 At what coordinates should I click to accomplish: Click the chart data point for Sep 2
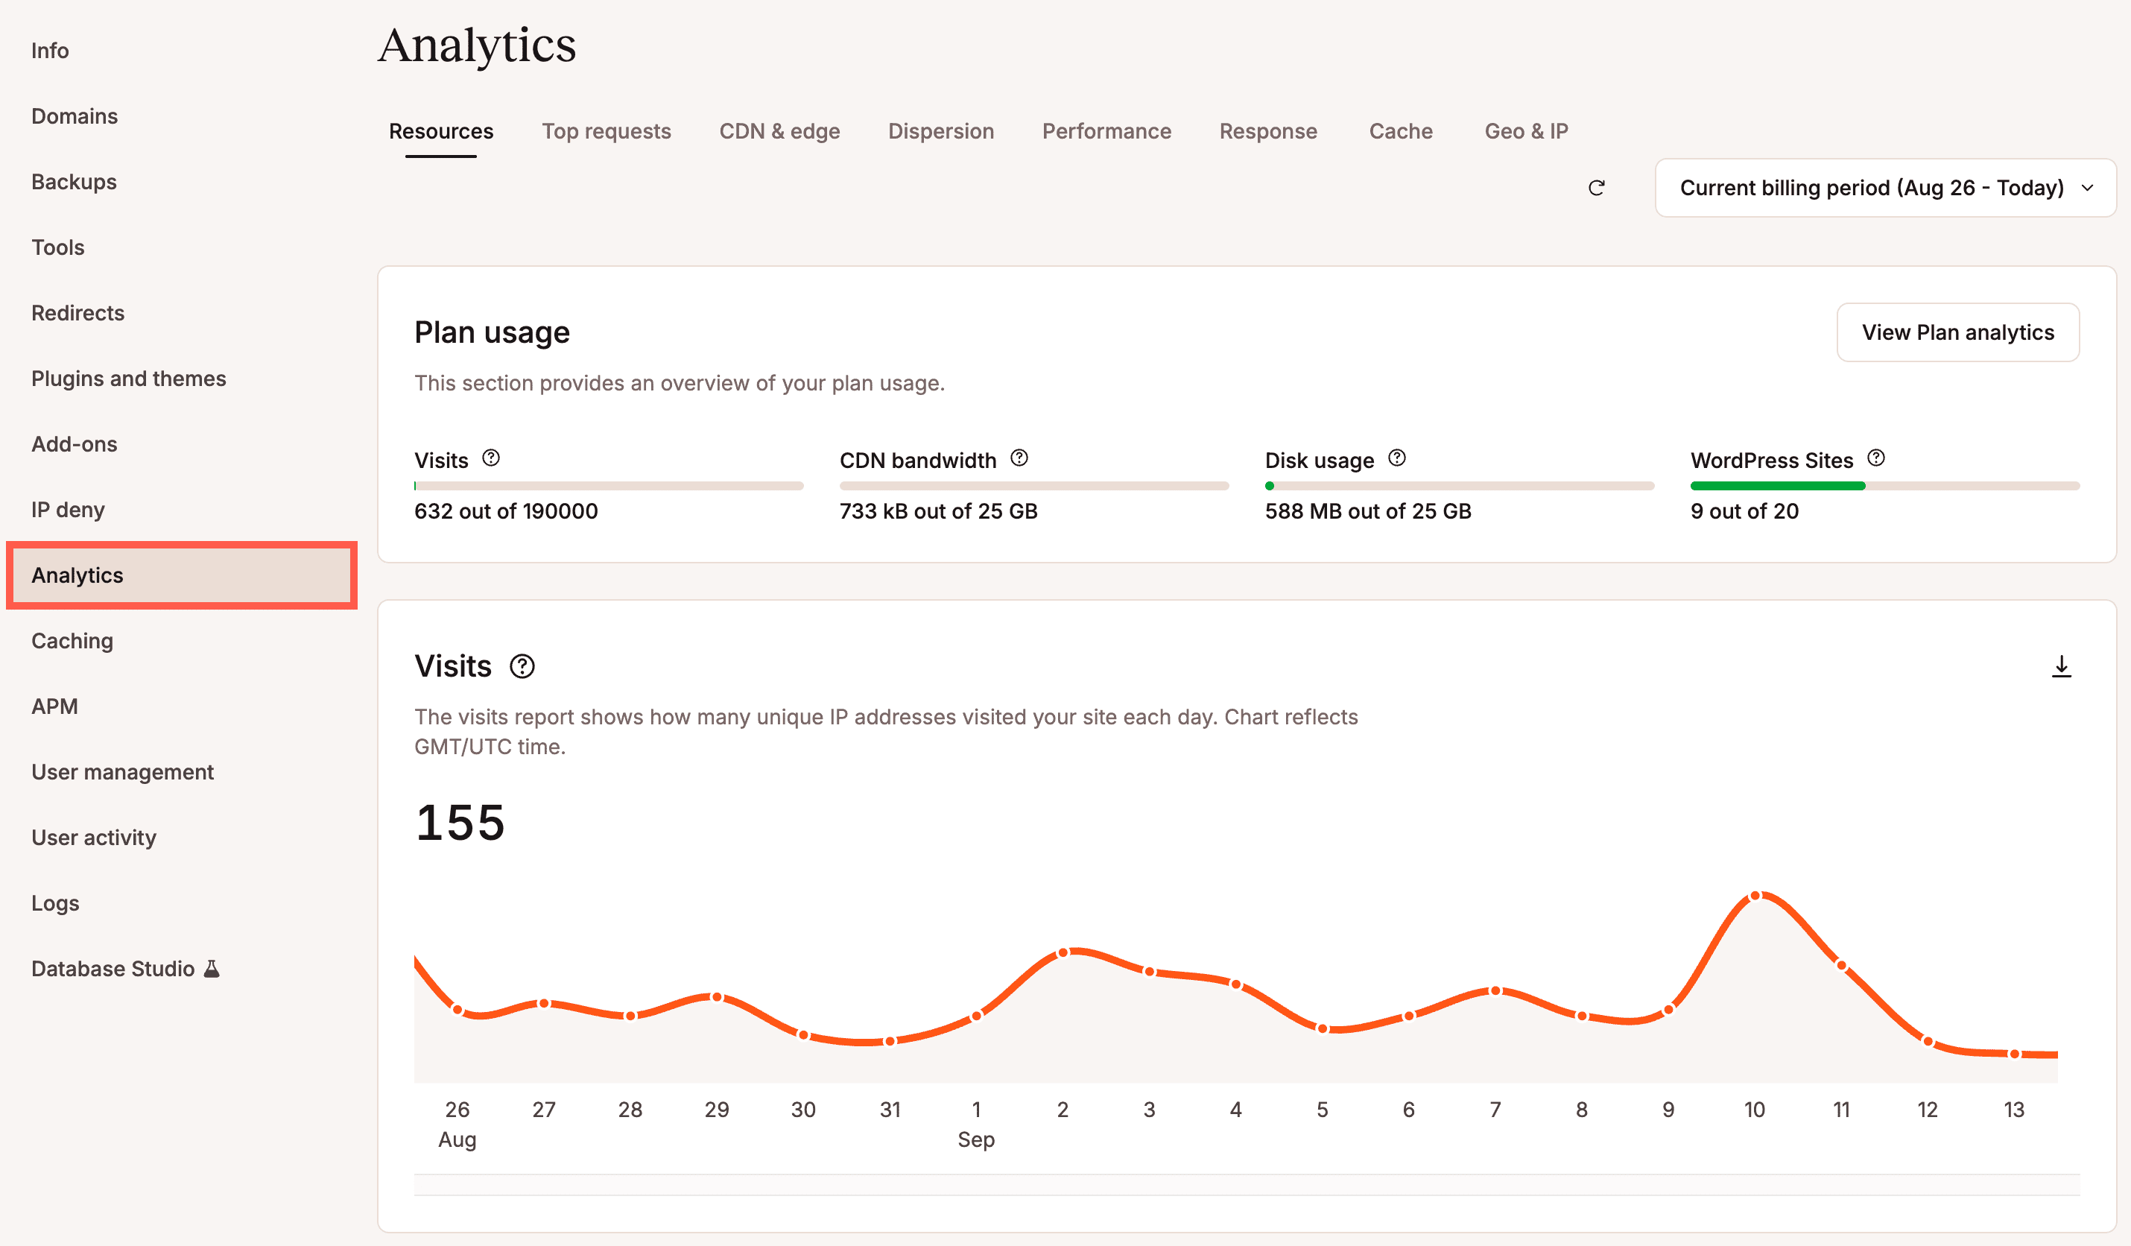point(1063,952)
